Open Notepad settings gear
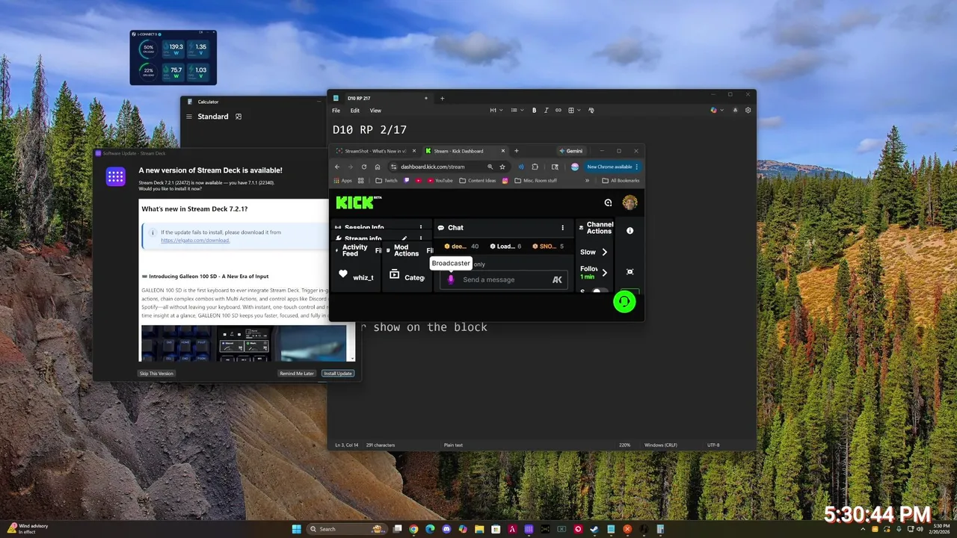The image size is (957, 538). pos(748,110)
